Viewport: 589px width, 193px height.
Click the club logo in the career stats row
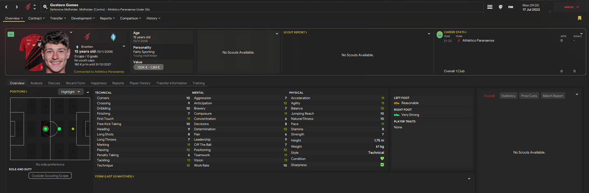[459, 41]
